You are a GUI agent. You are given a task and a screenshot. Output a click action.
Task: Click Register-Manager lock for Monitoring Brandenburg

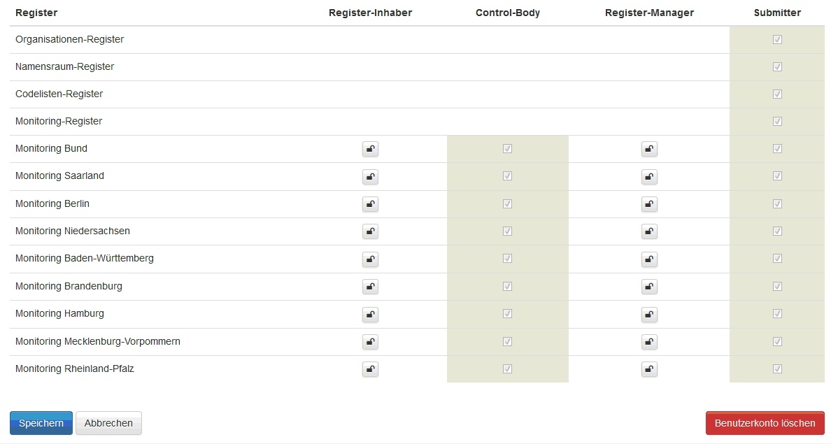tap(649, 287)
